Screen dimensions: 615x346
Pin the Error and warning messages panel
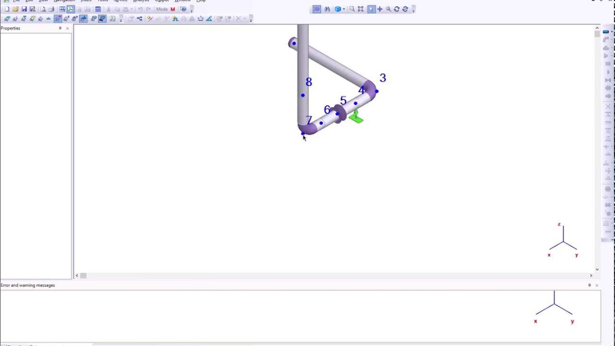coord(590,285)
